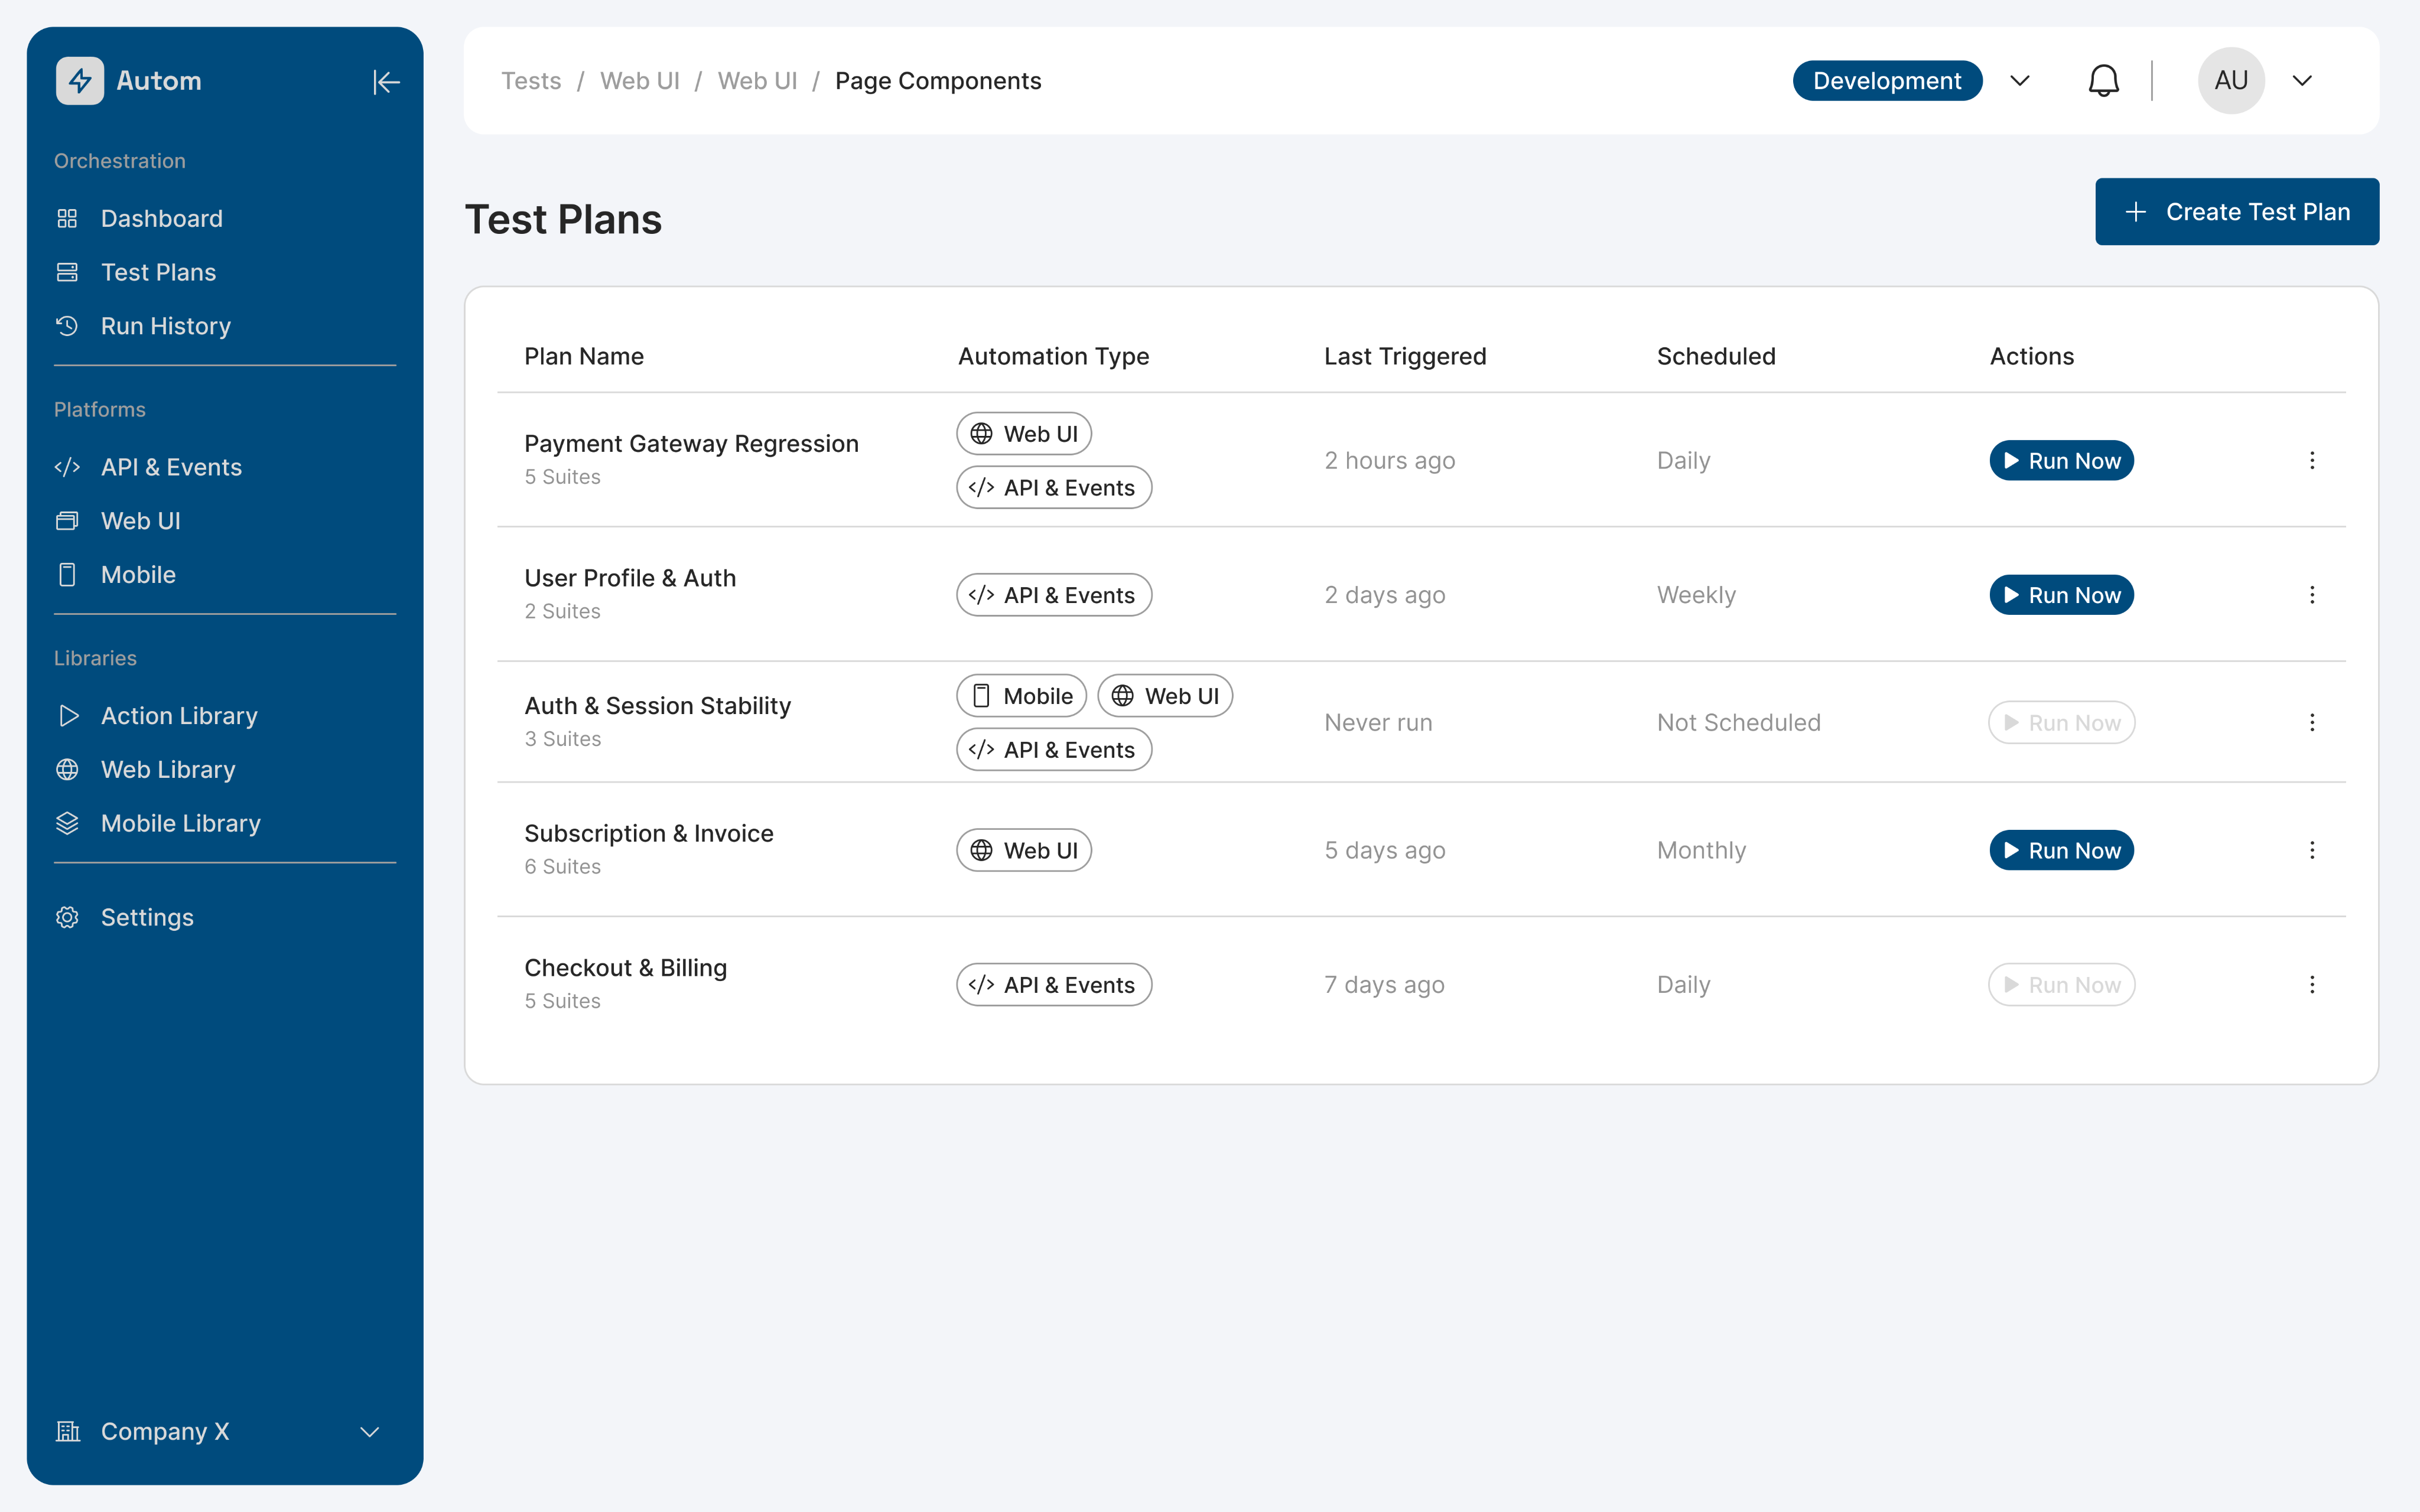Expand the Development environment dropdown

point(2019,81)
